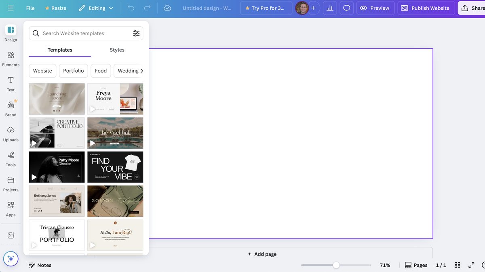The width and height of the screenshot is (485, 272).
Task: Open the Text panel in the sidebar
Action: [x=11, y=83]
